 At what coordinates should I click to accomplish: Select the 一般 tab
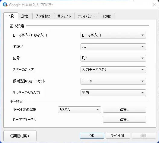click(11, 16)
